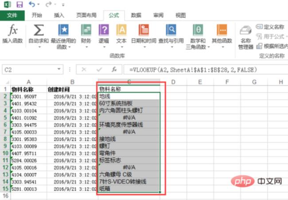Switch to the Page Layout (页面布局) tab
The height and width of the screenshot is (200, 288).
(x=86, y=15)
